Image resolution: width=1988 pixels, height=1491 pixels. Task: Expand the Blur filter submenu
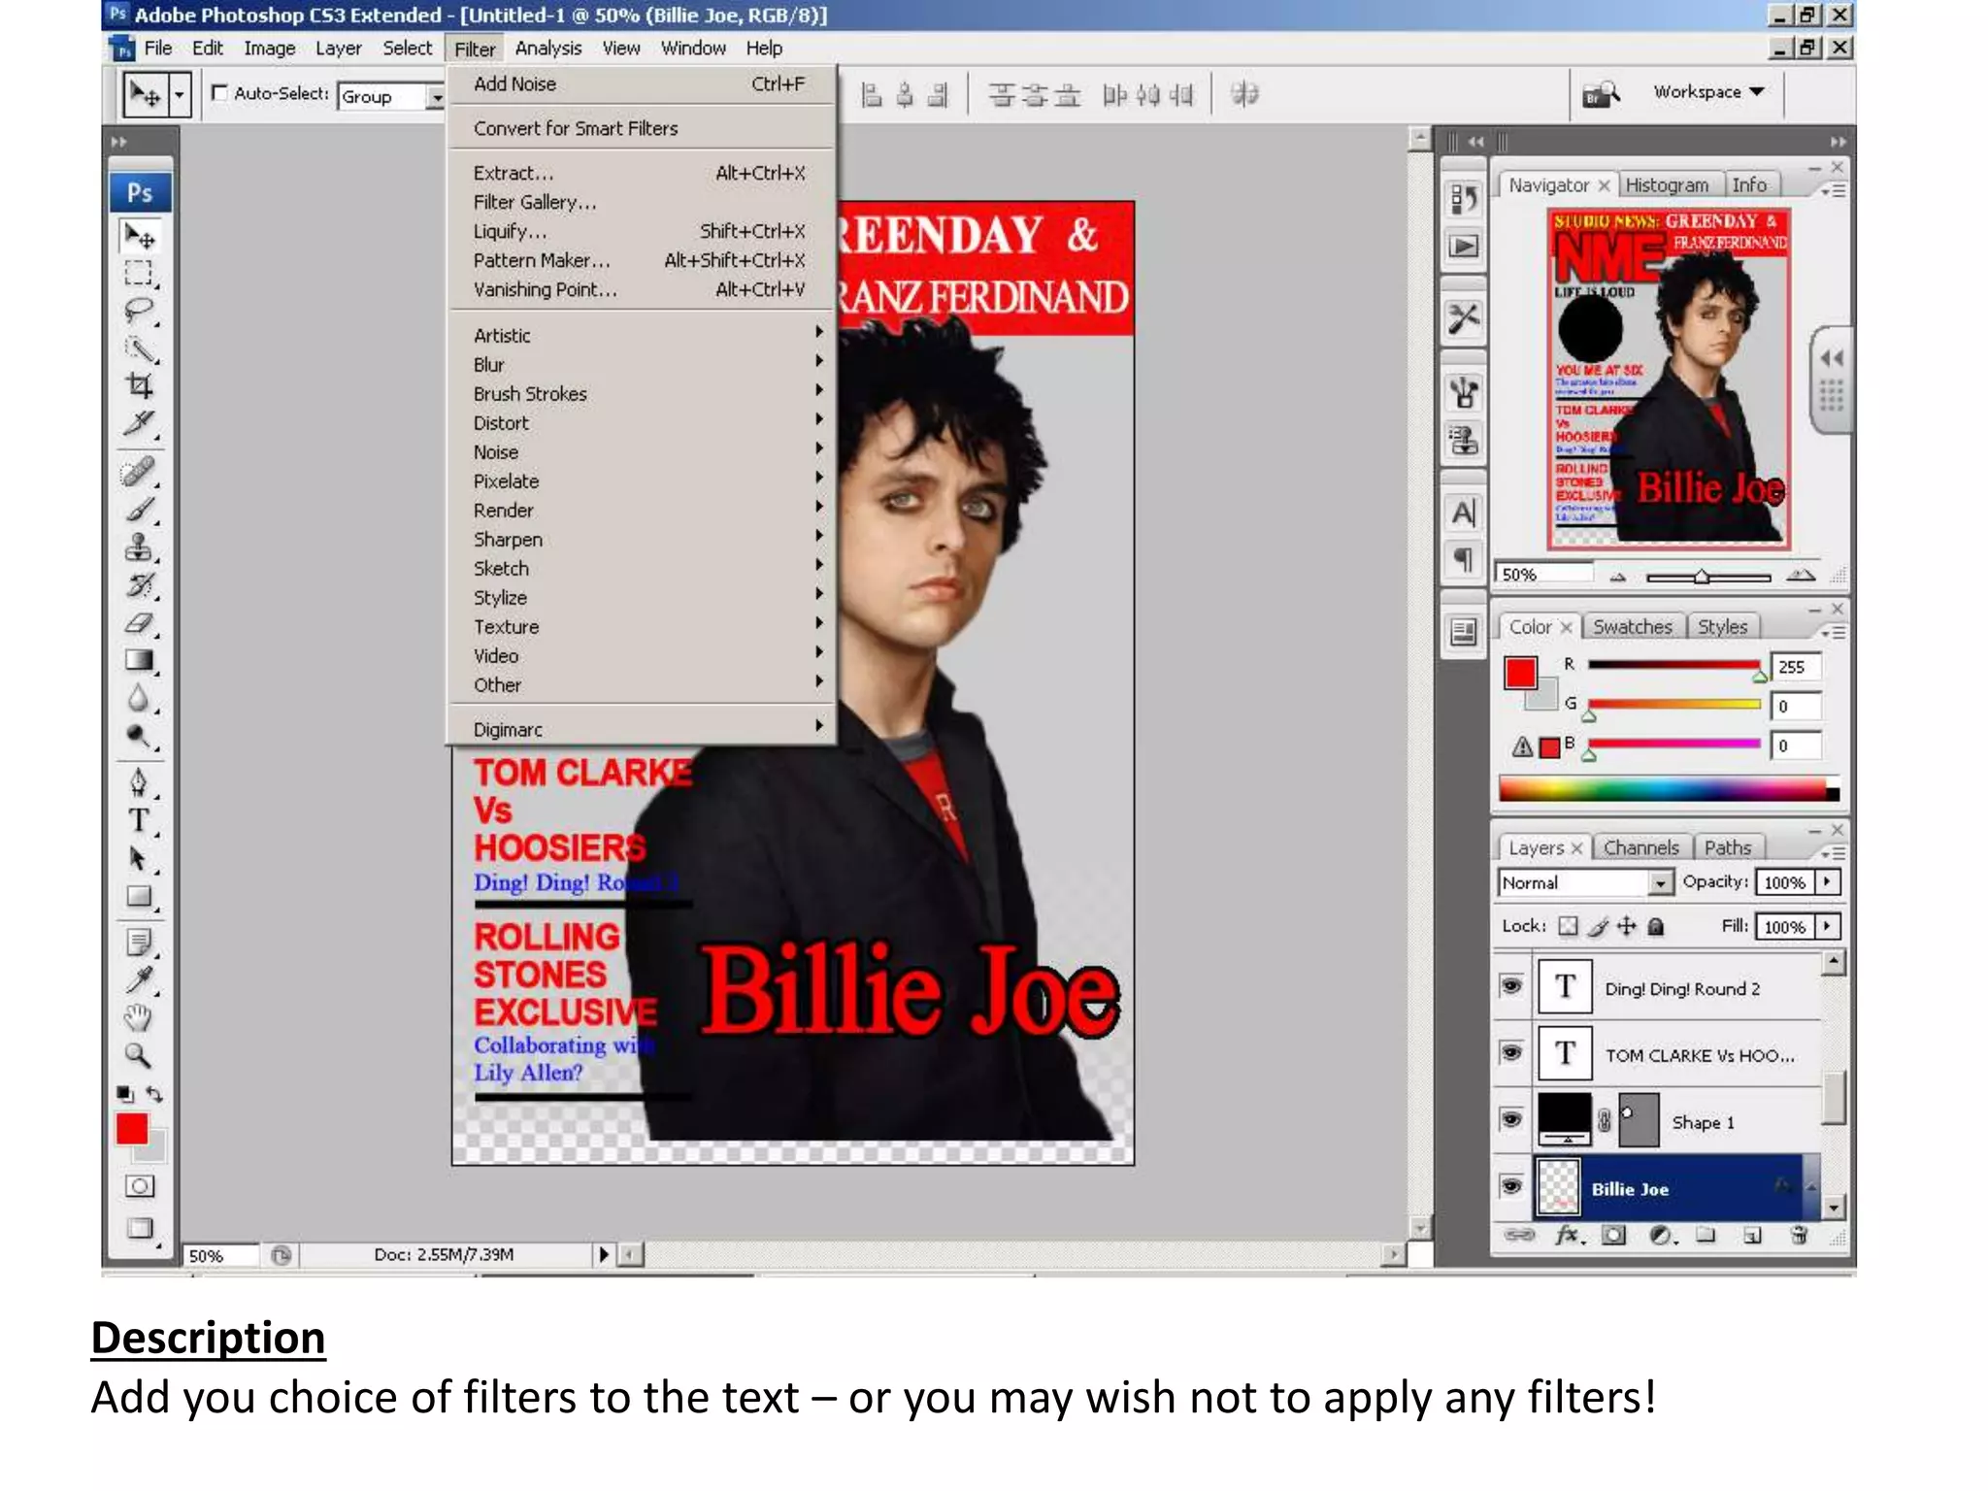[x=641, y=364]
